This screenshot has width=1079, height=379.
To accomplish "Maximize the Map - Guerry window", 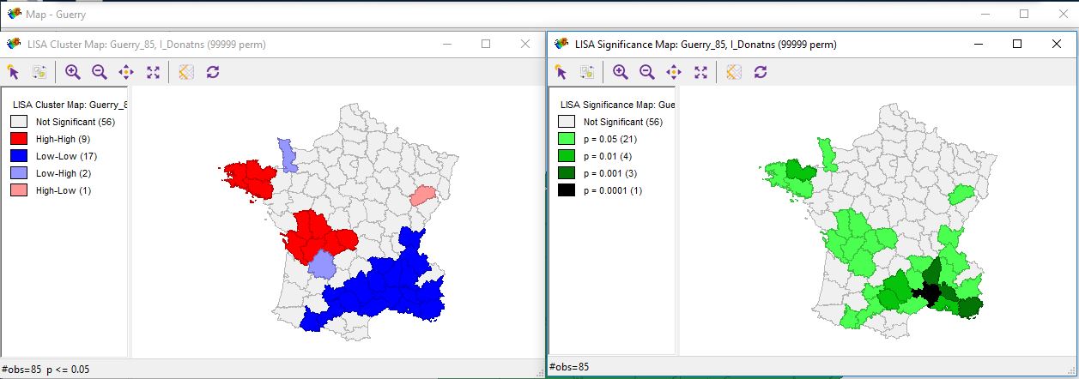I will (1024, 14).
